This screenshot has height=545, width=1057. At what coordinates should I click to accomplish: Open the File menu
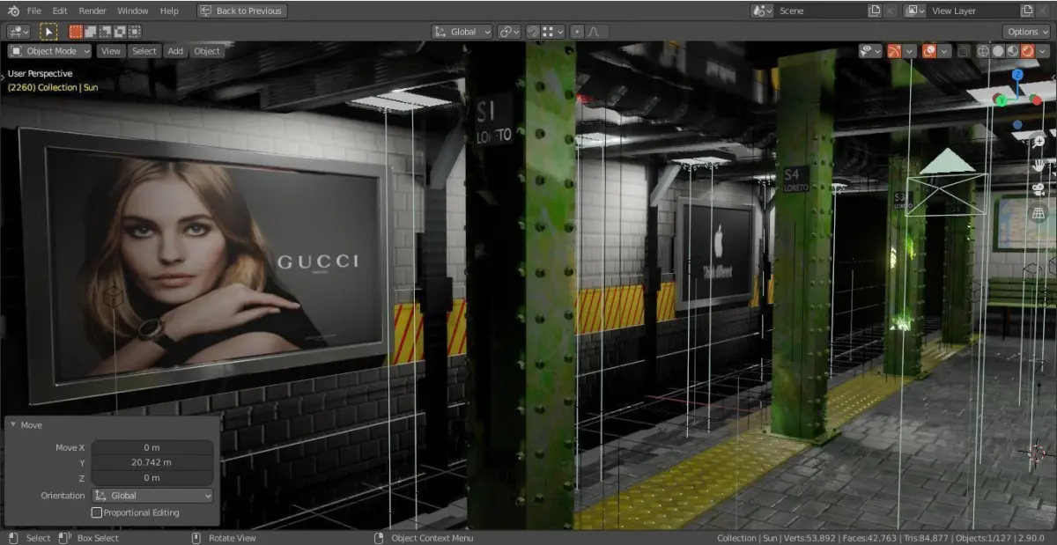point(34,11)
